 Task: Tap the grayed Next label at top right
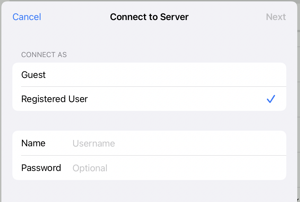[x=276, y=17]
